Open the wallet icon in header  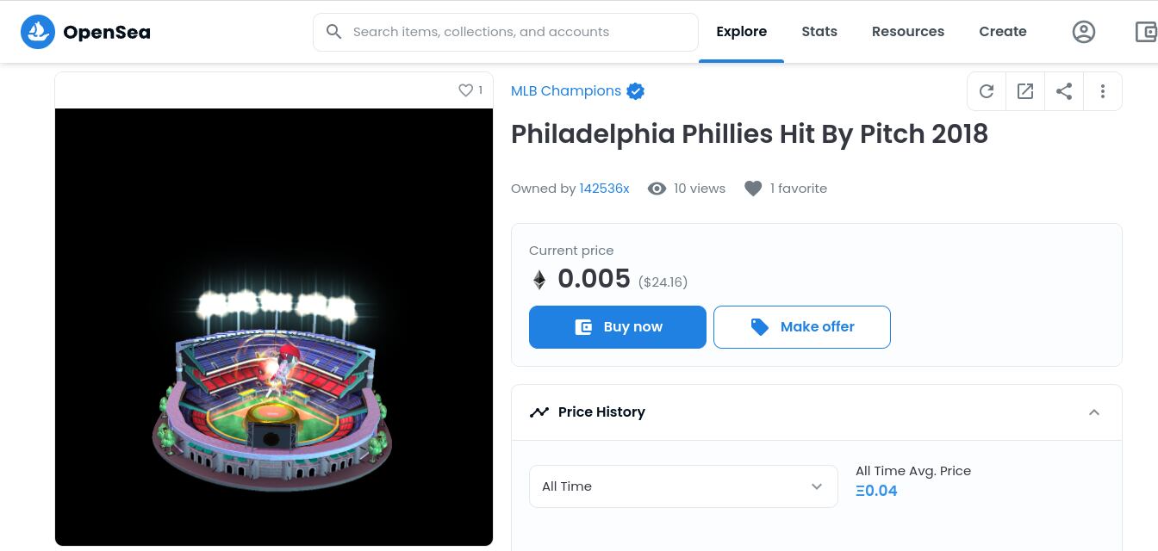[1146, 32]
